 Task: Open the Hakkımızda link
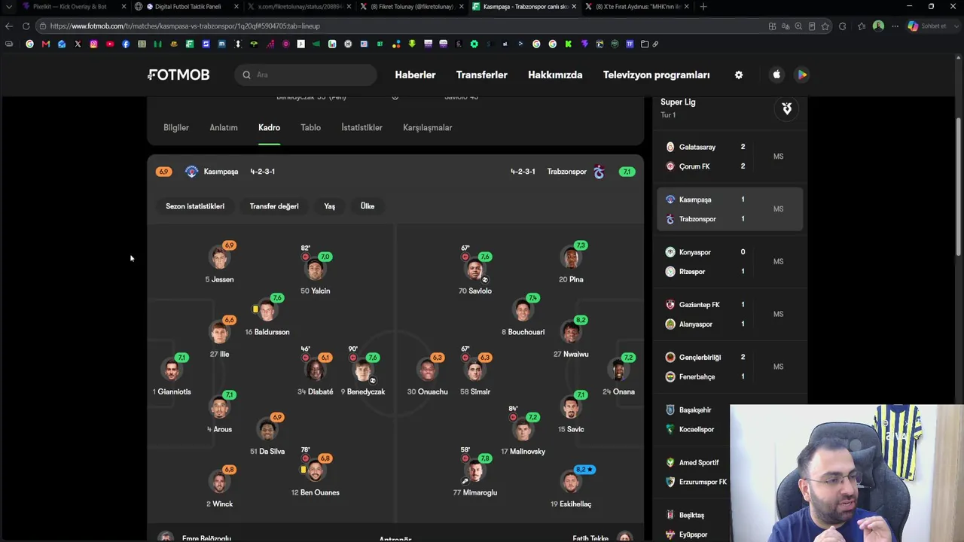point(555,75)
